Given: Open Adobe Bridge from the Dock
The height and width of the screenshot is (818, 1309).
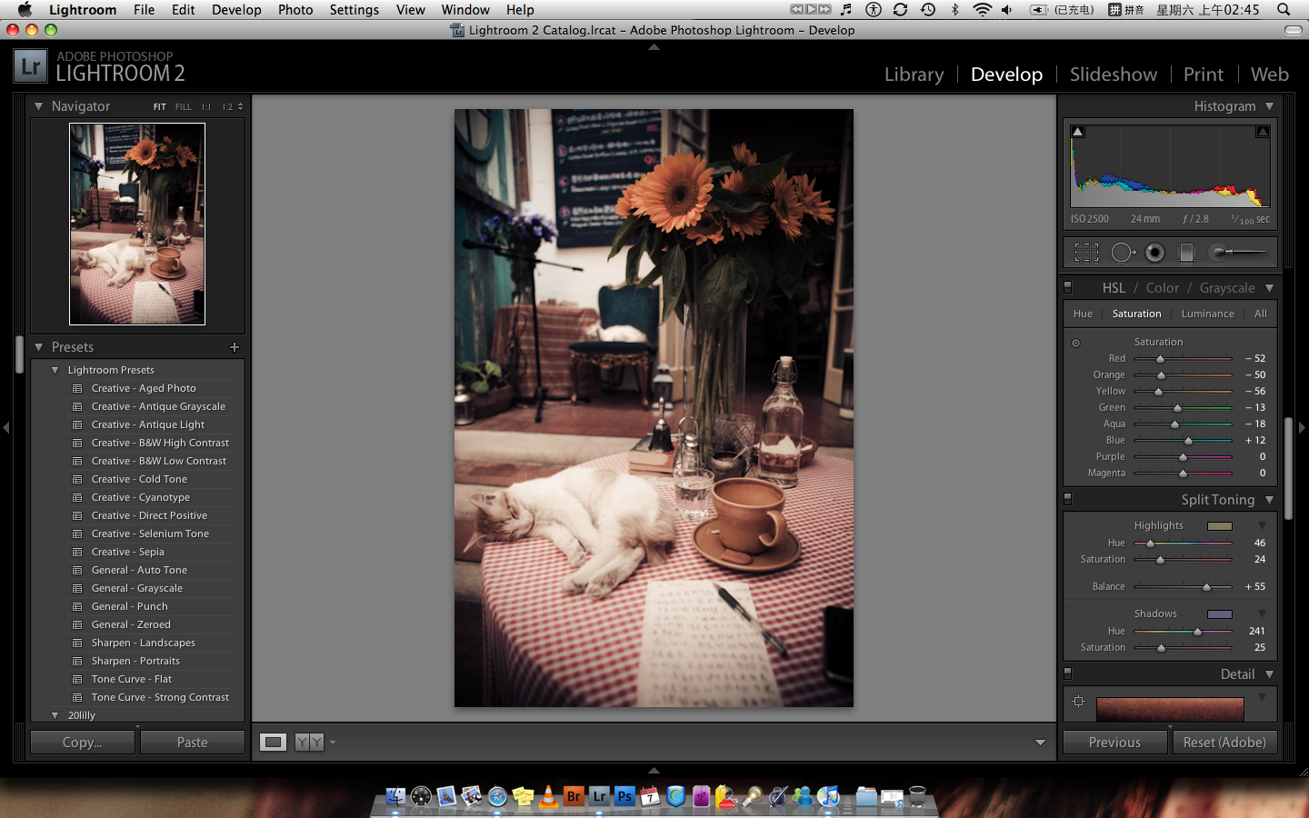Looking at the screenshot, I should [574, 796].
